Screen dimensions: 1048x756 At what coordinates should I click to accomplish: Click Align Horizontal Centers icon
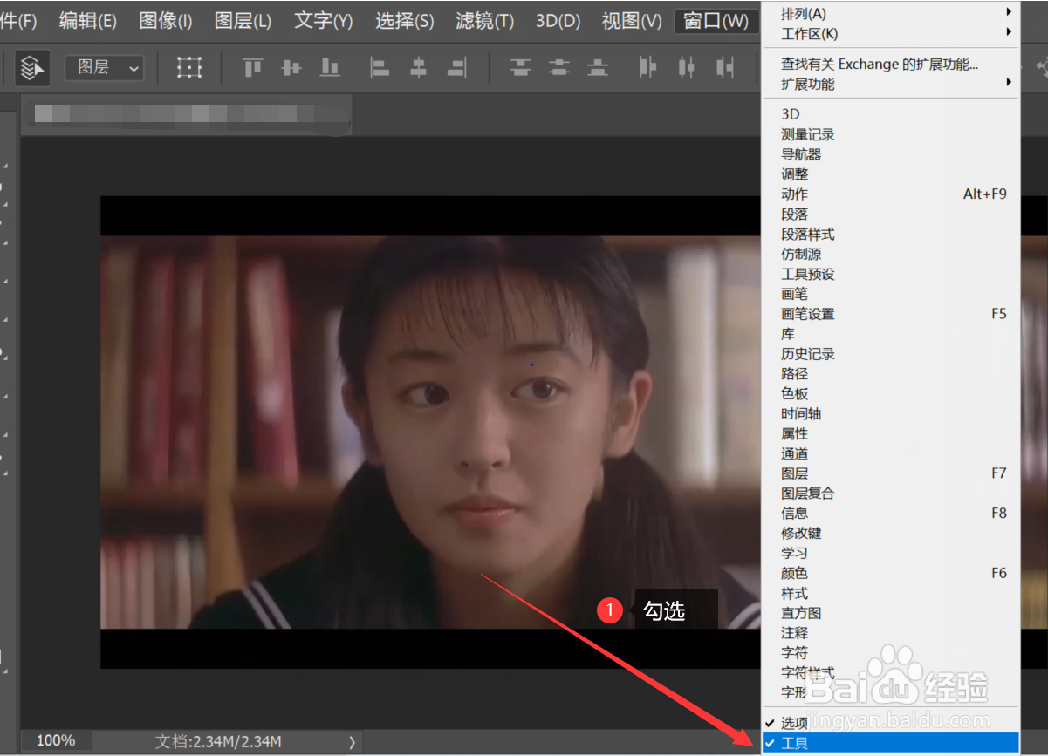click(418, 67)
